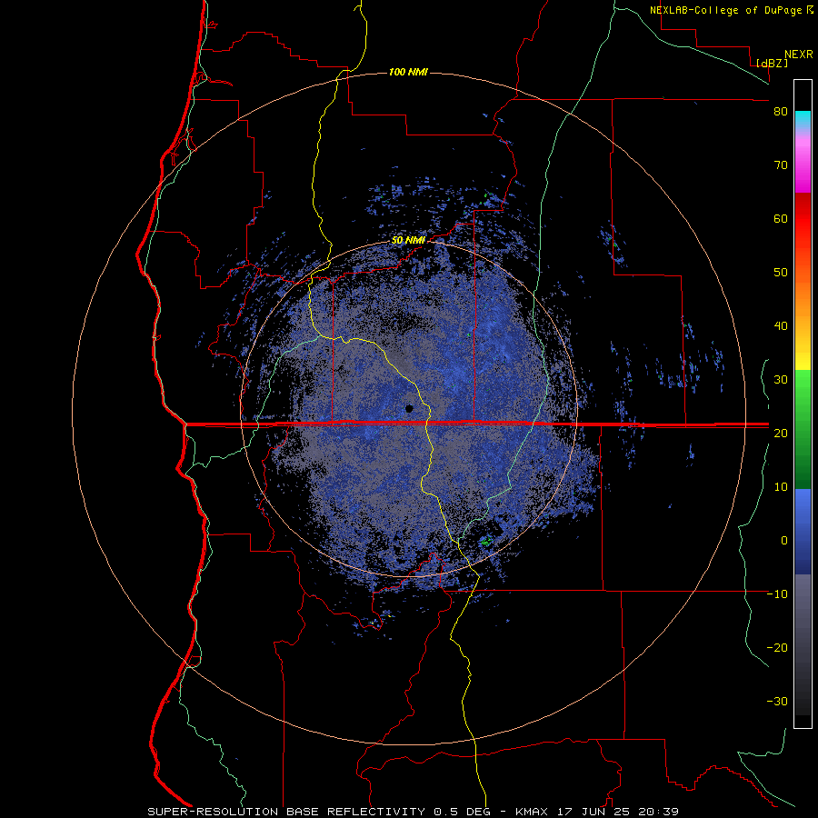818x818 pixels.
Task: Click the 30 dBZ scale value
Action: (781, 380)
